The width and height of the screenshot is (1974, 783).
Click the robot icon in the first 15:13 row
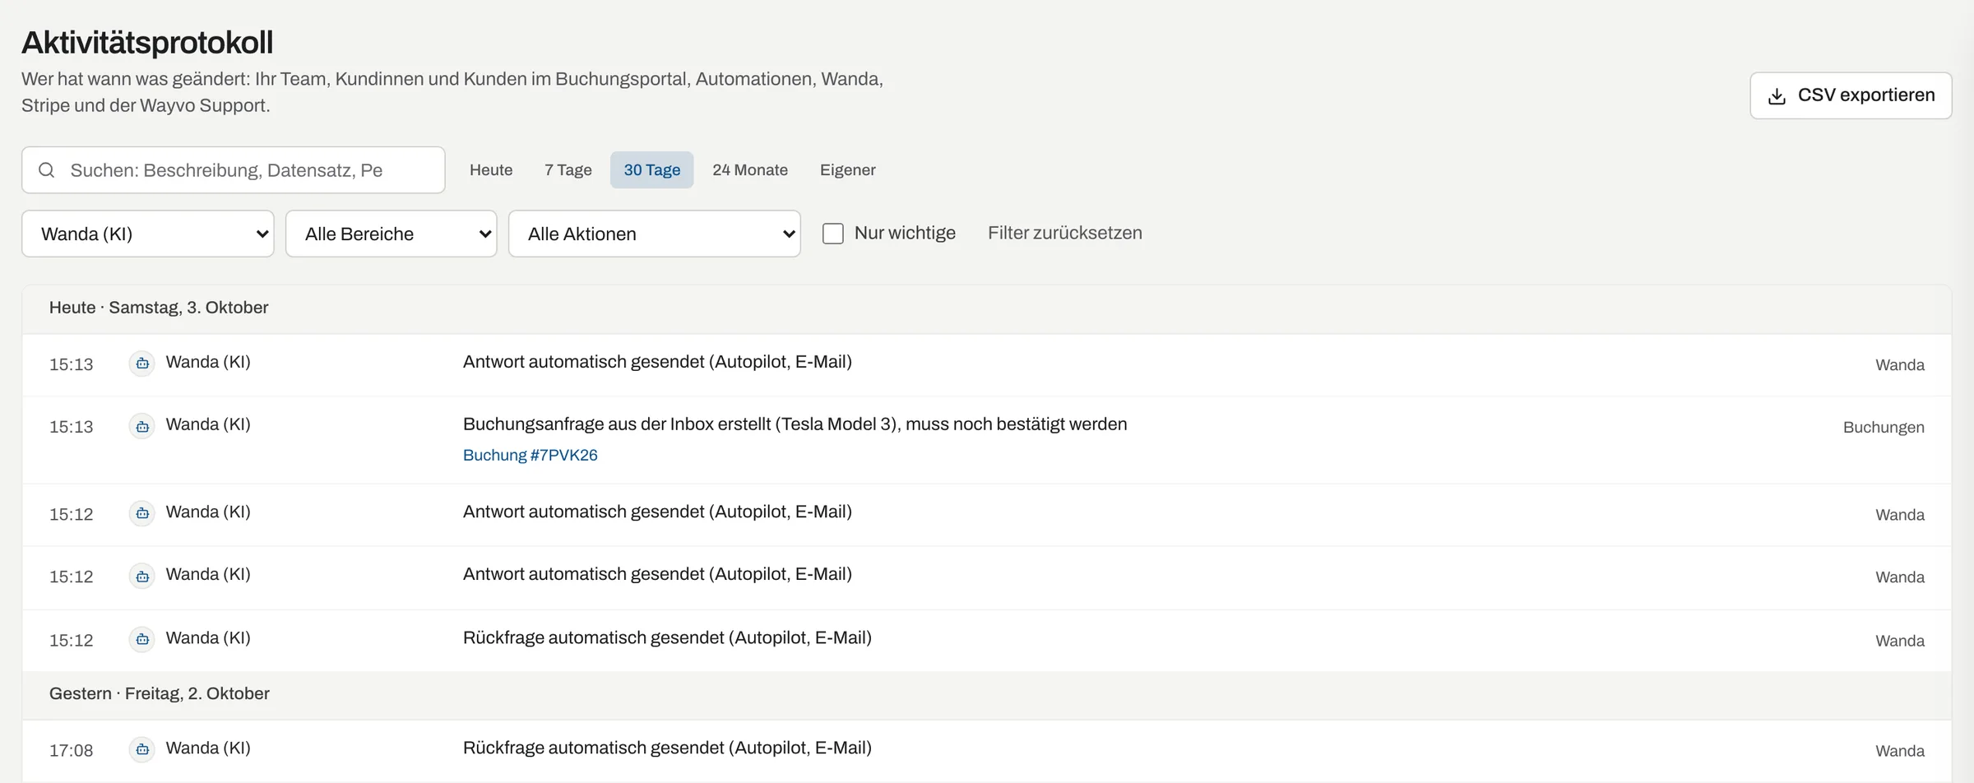coord(142,364)
